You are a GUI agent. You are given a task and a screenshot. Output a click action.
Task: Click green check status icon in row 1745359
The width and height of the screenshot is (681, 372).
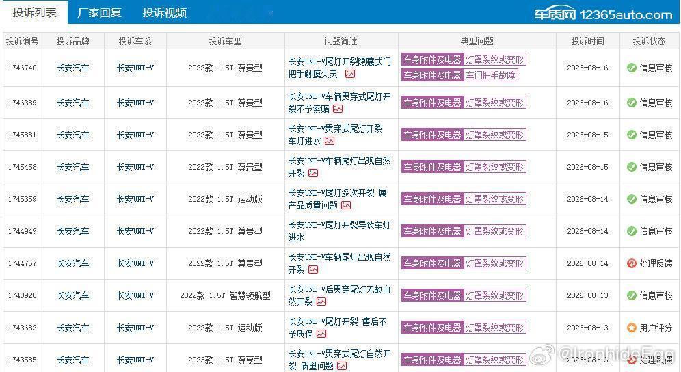click(632, 199)
